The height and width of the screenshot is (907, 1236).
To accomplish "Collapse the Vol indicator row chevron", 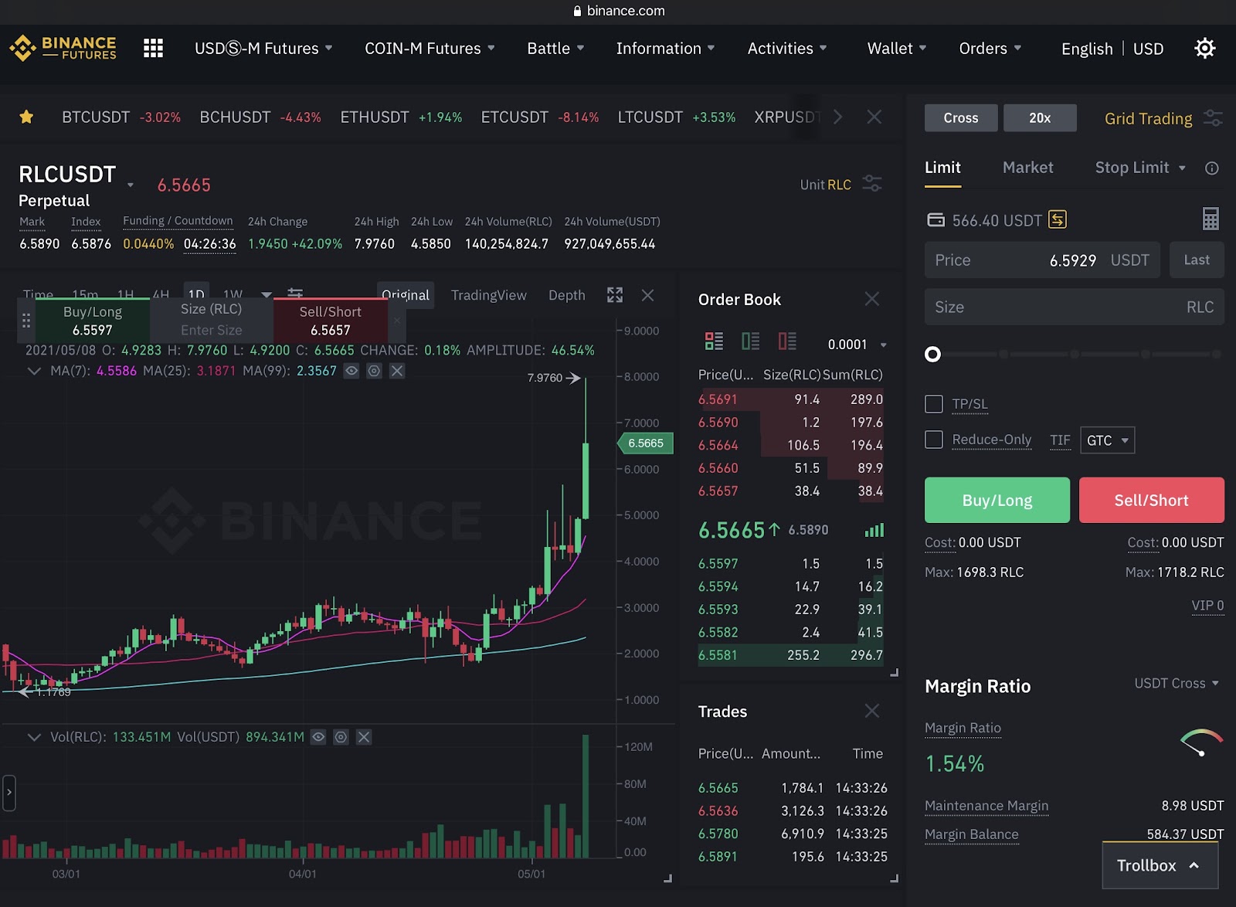I will point(34,737).
